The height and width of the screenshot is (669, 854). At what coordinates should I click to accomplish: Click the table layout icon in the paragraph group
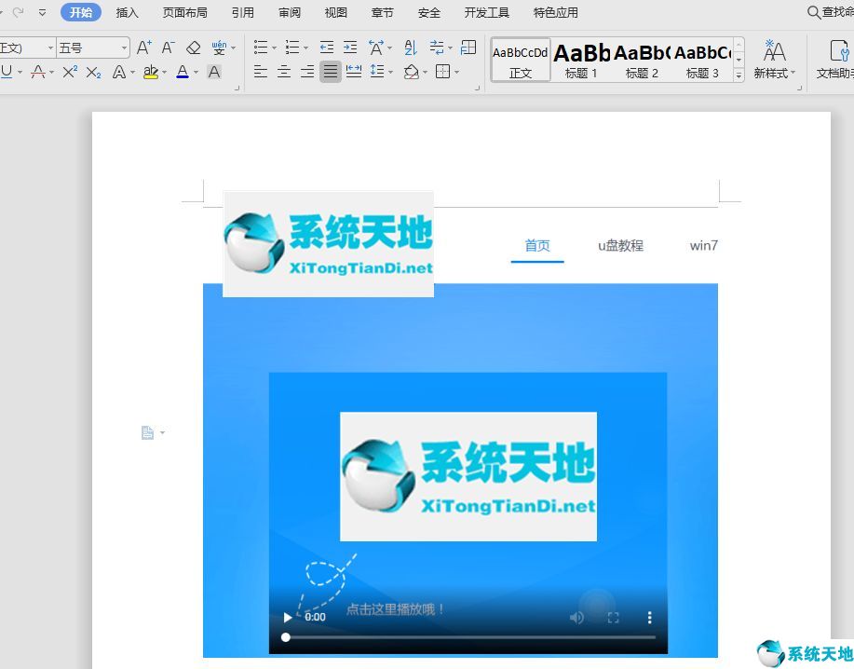pyautogui.click(x=468, y=48)
